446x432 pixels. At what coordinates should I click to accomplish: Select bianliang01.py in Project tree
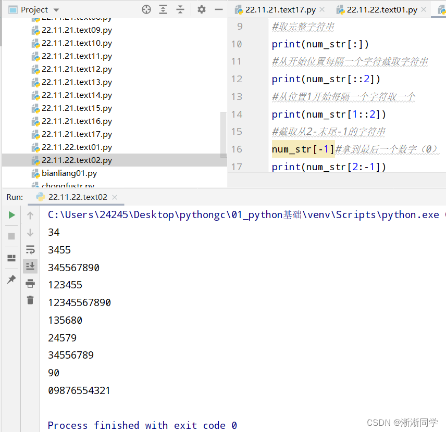(x=69, y=173)
